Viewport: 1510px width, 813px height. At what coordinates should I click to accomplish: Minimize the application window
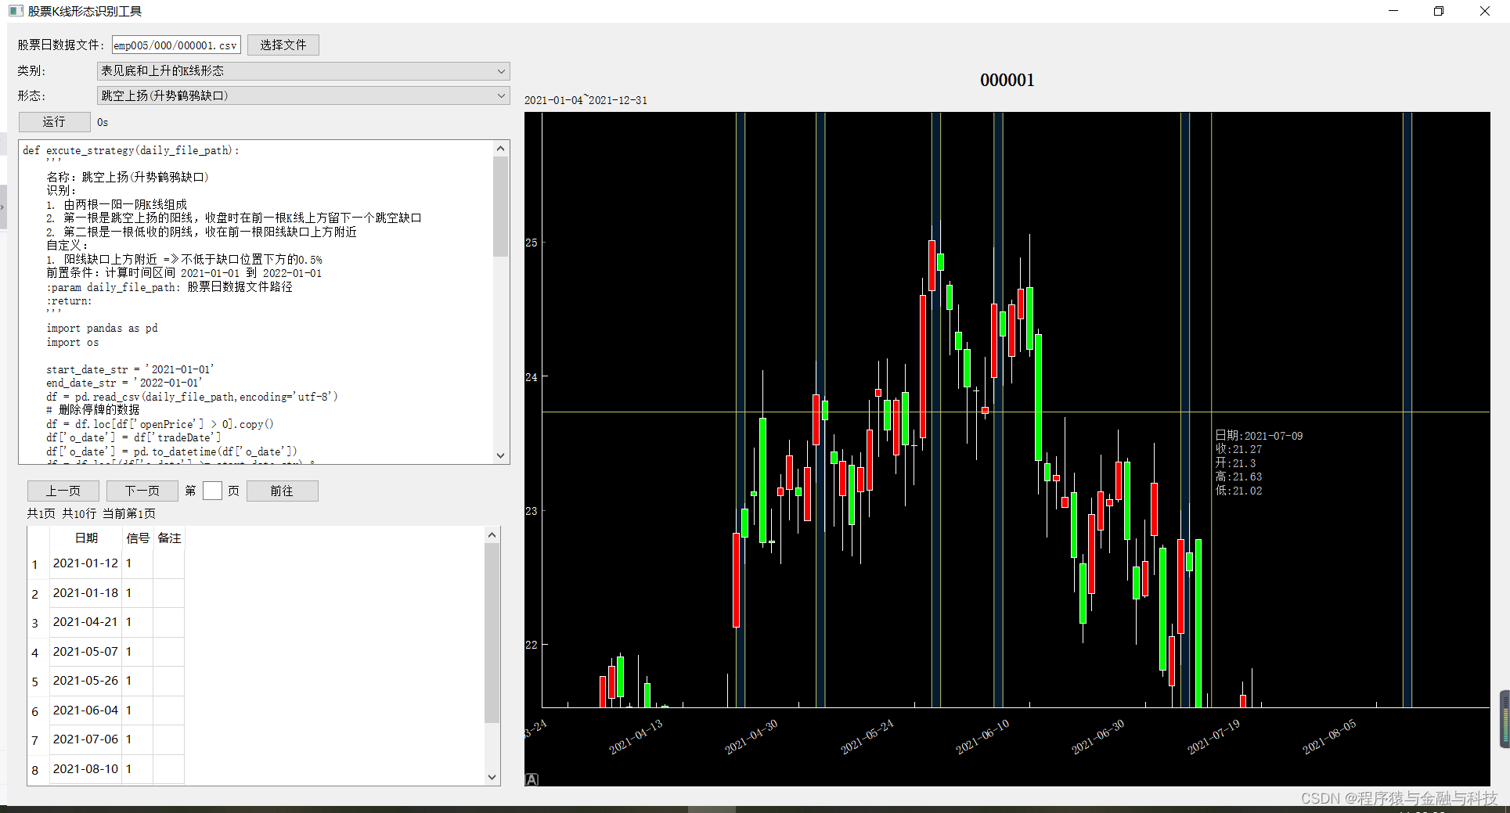[x=1393, y=11]
